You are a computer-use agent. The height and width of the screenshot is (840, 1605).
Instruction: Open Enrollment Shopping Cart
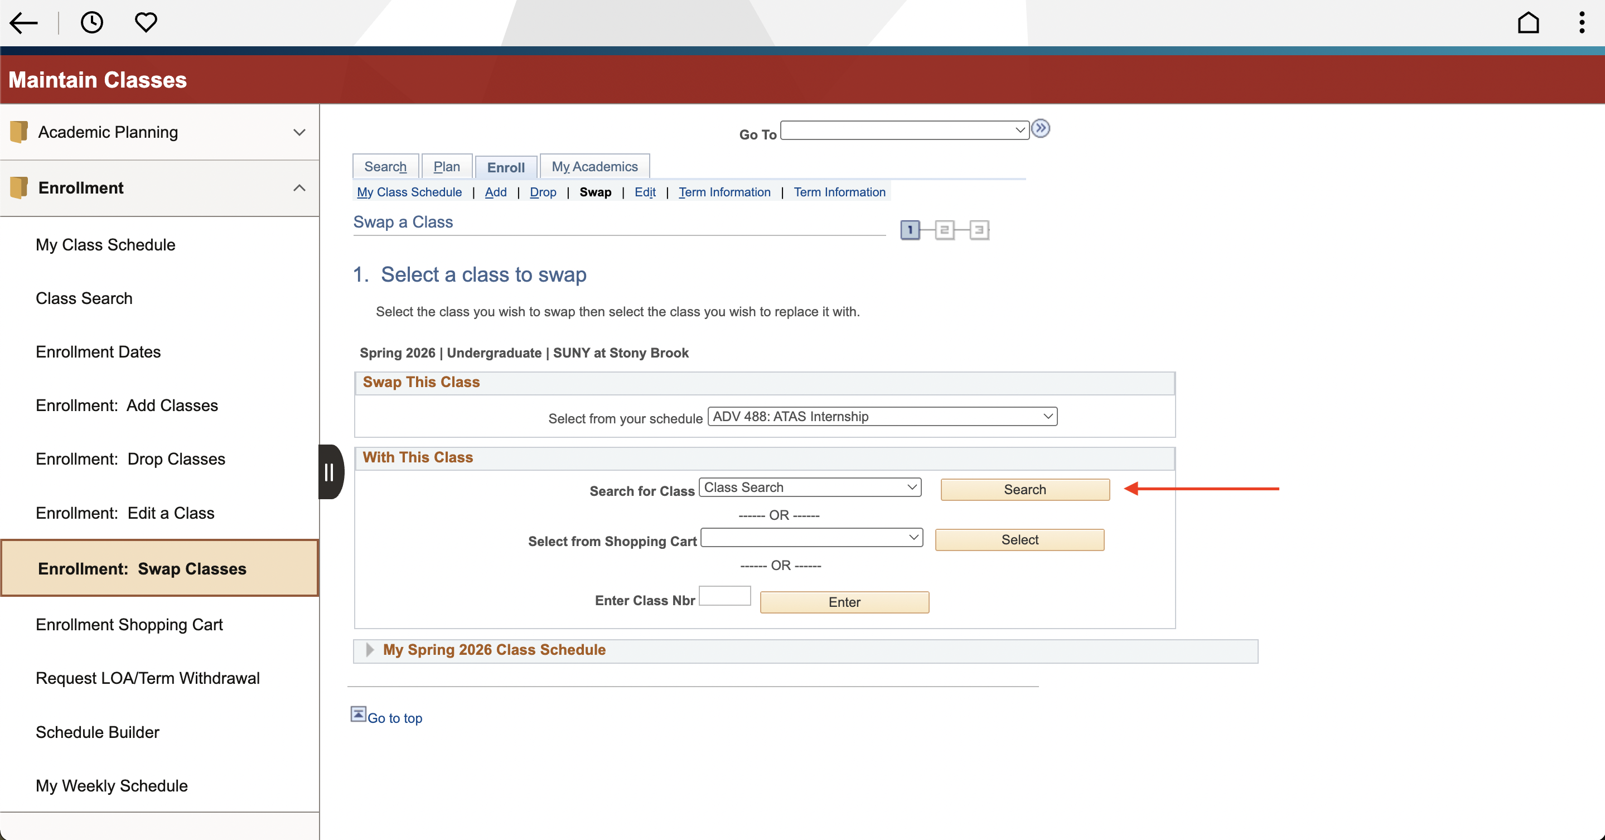(x=129, y=624)
